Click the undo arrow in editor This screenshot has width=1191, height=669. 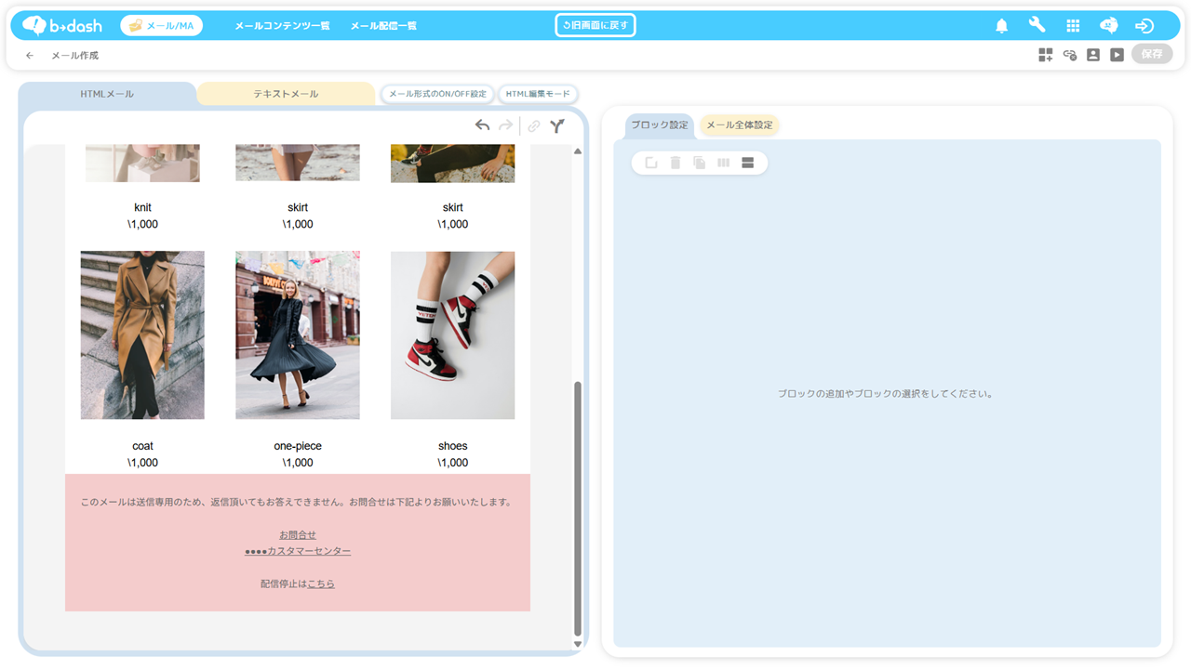(482, 125)
